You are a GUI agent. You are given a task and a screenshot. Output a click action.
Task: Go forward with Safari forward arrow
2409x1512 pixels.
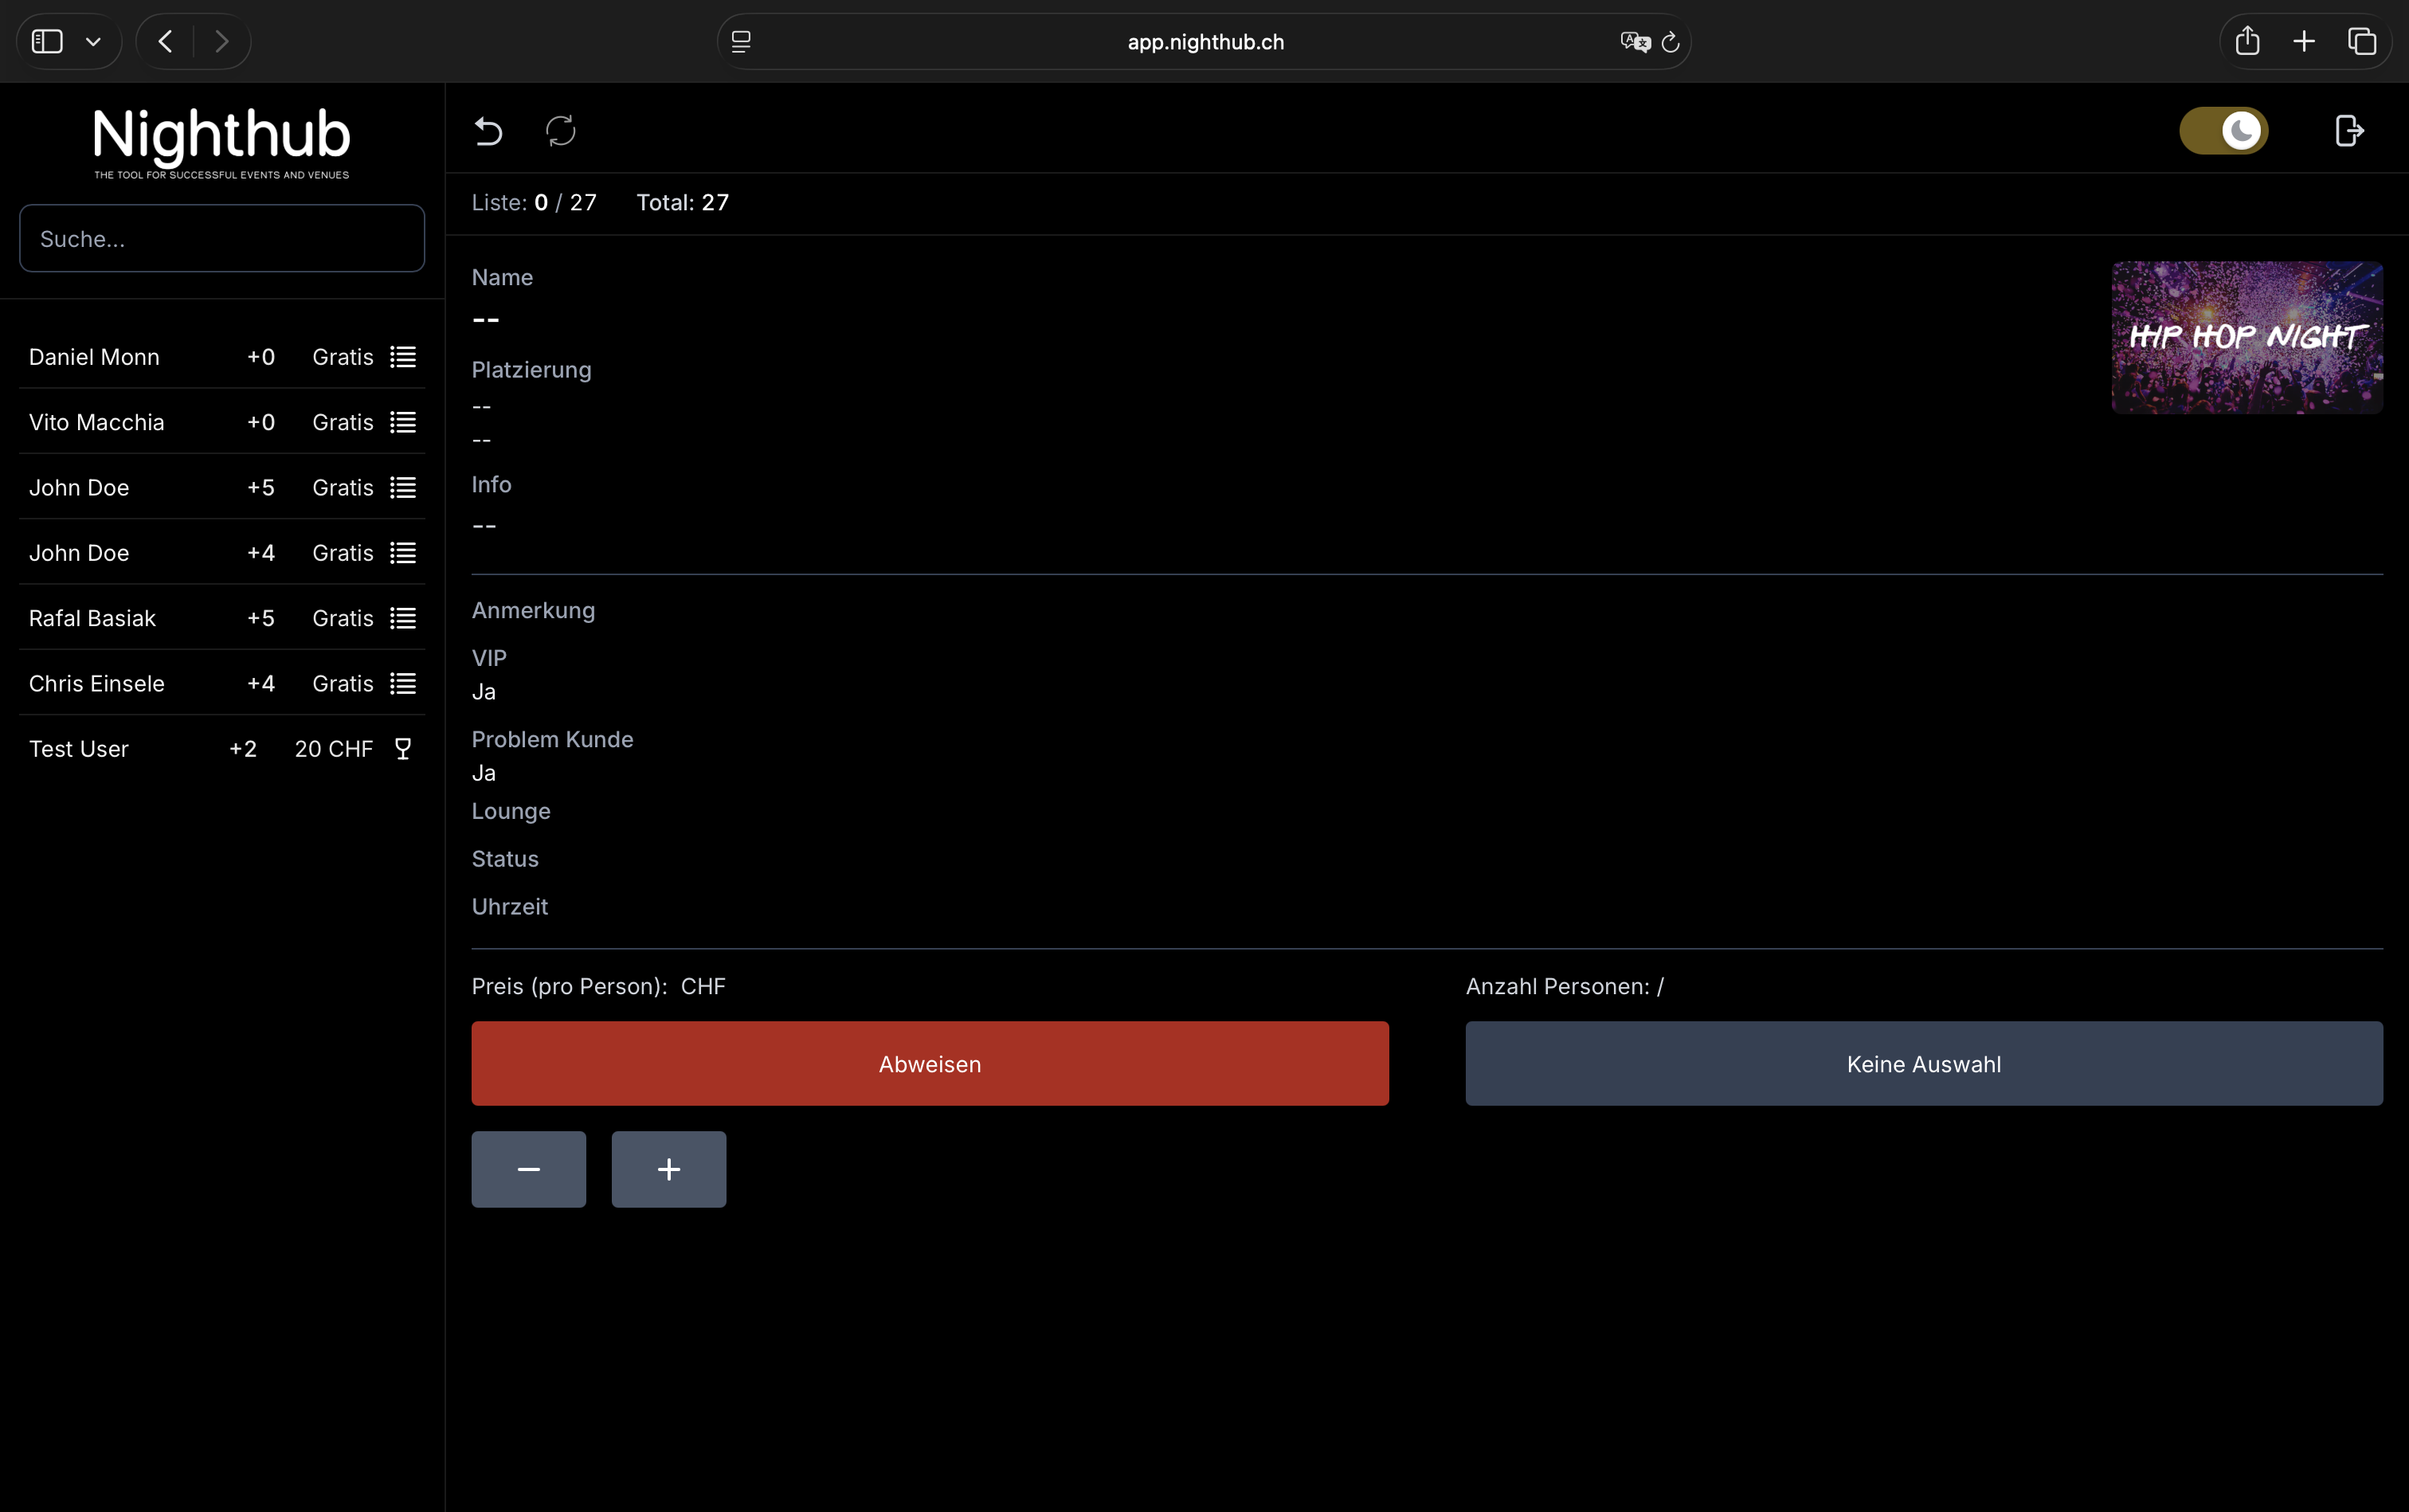222,41
